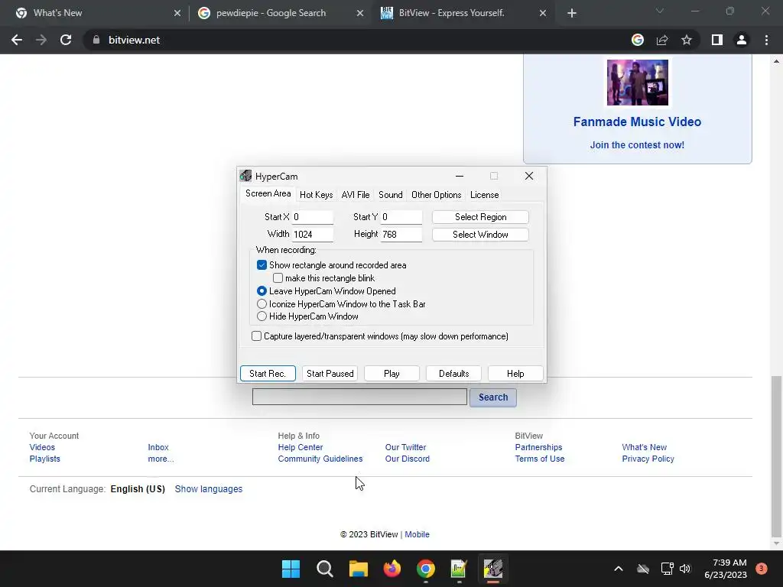Open the network tray icon
Screen dimensions: 783x587
667,569
